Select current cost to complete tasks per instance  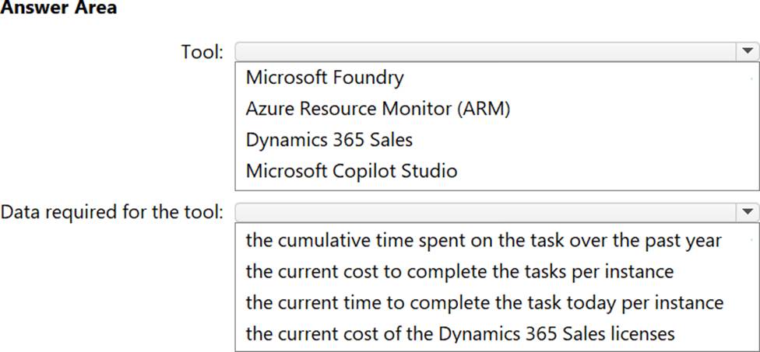pyautogui.click(x=459, y=271)
